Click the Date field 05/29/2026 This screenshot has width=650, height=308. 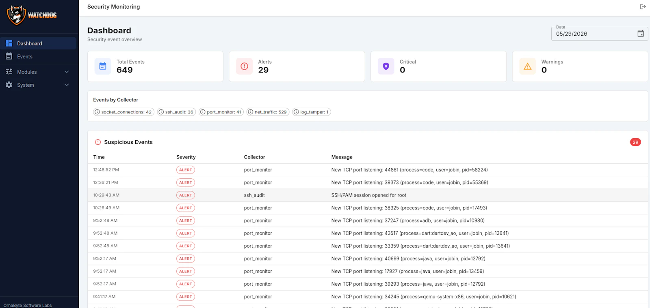pyautogui.click(x=600, y=34)
